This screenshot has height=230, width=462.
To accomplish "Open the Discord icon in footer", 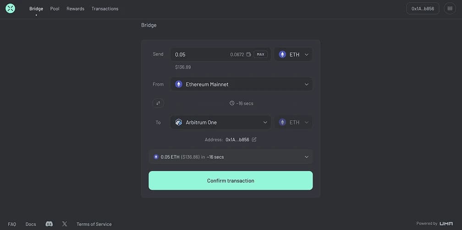I will 49,224.
